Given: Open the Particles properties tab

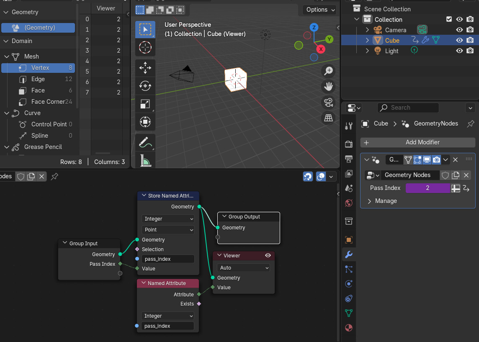Looking at the screenshot, I should (348, 269).
